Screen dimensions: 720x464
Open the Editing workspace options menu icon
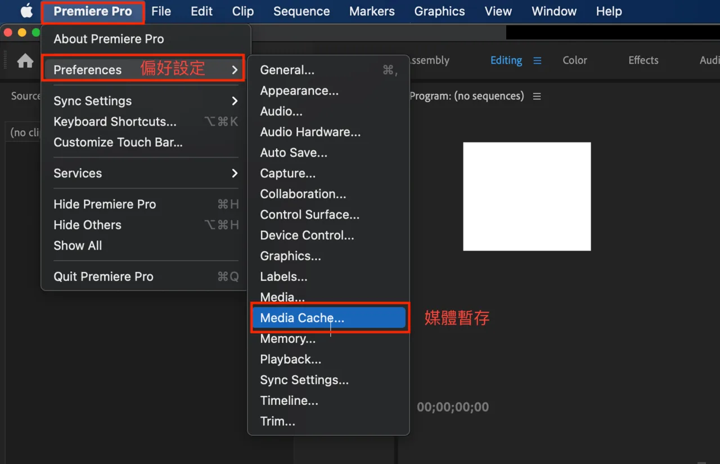537,60
